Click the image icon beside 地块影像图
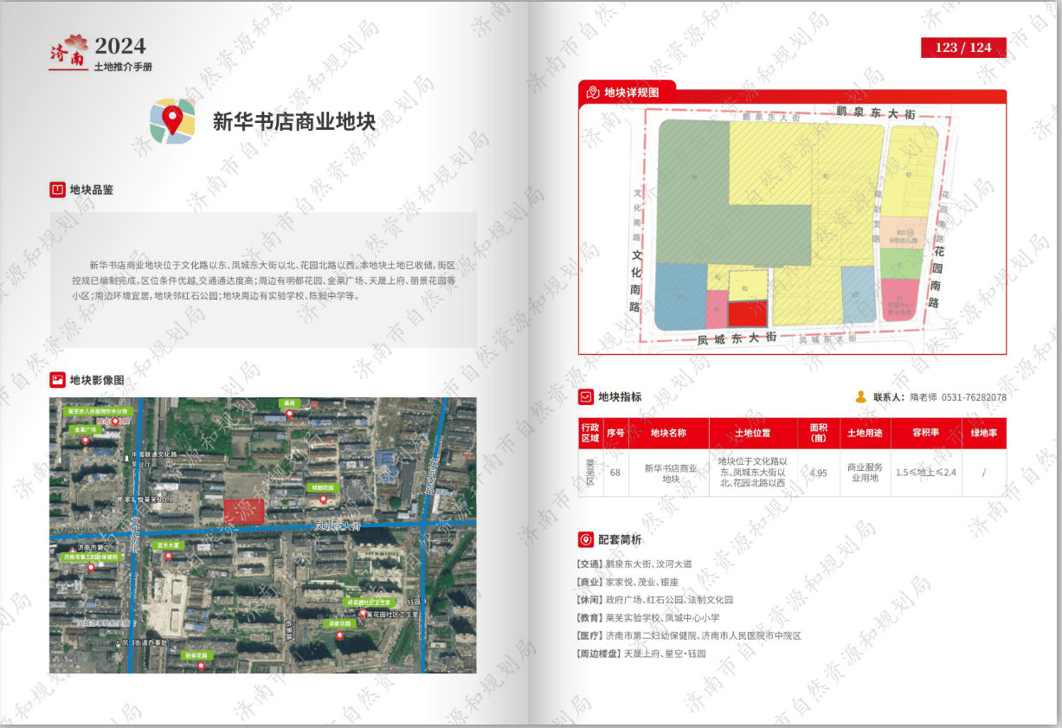Screen dimensions: 1062x728 (x=57, y=380)
